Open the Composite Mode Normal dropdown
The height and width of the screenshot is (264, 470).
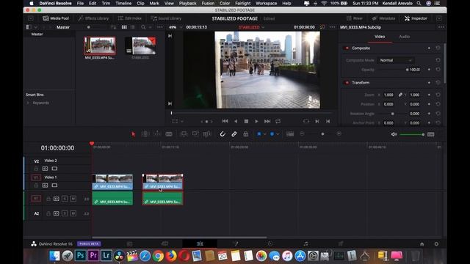point(396,60)
